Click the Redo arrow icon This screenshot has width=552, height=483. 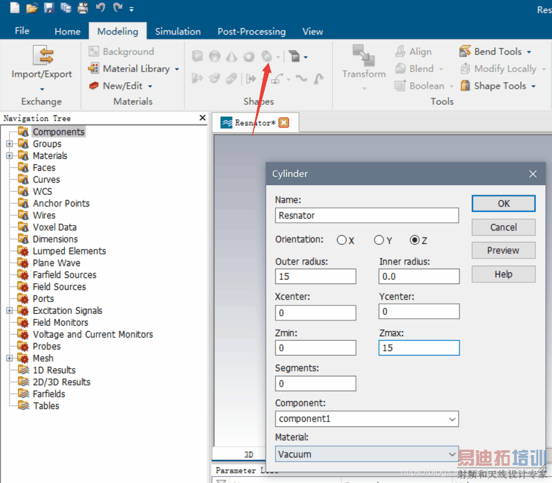(x=117, y=7)
